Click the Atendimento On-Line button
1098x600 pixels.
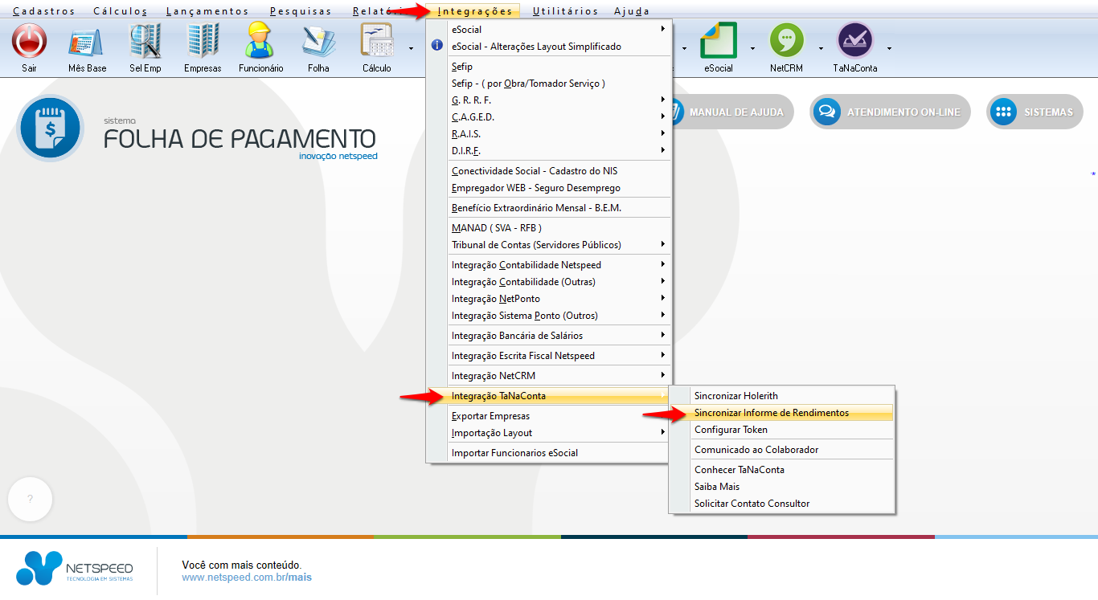coord(891,112)
